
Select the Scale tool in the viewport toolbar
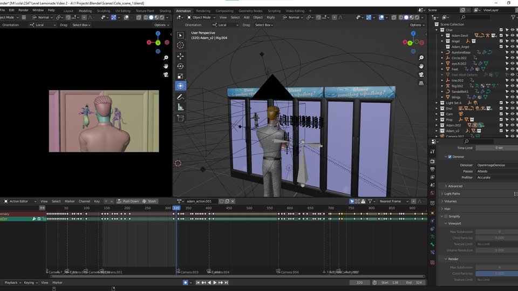tap(180, 76)
